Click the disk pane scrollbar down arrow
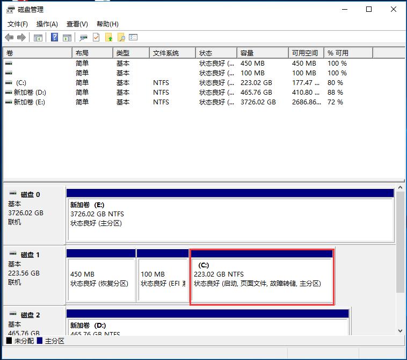Screen dimensions: 407x360 [x=400, y=331]
